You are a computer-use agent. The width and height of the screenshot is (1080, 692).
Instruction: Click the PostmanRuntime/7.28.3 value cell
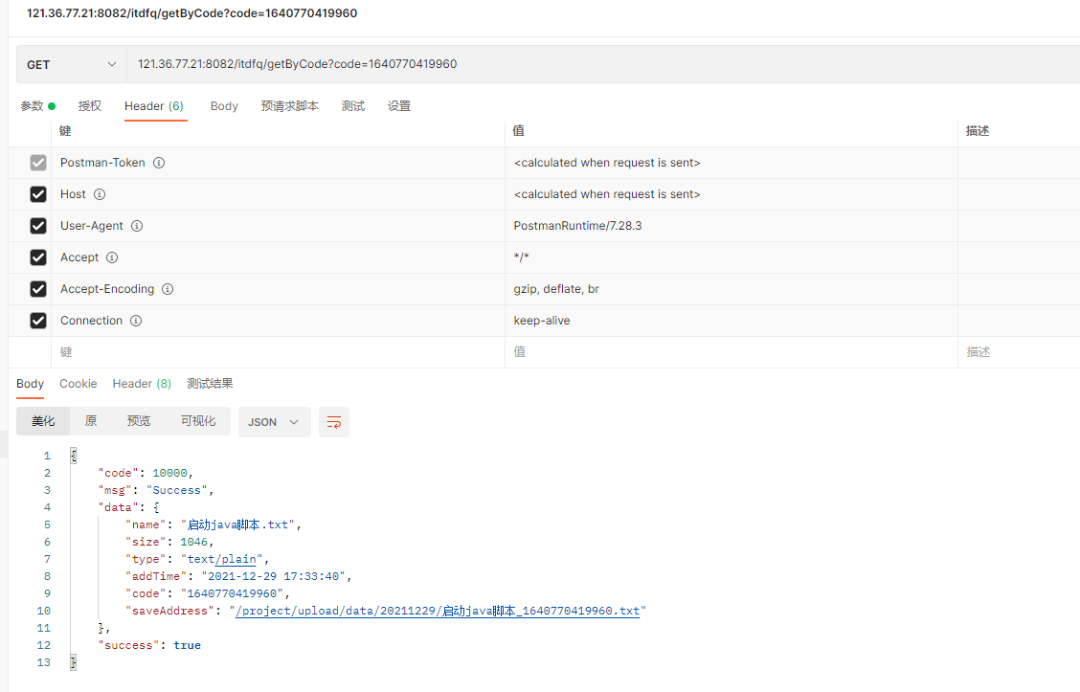point(731,226)
